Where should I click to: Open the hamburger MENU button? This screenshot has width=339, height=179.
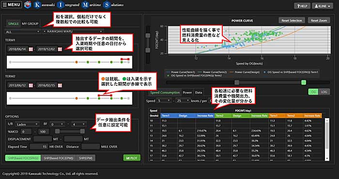12,5
